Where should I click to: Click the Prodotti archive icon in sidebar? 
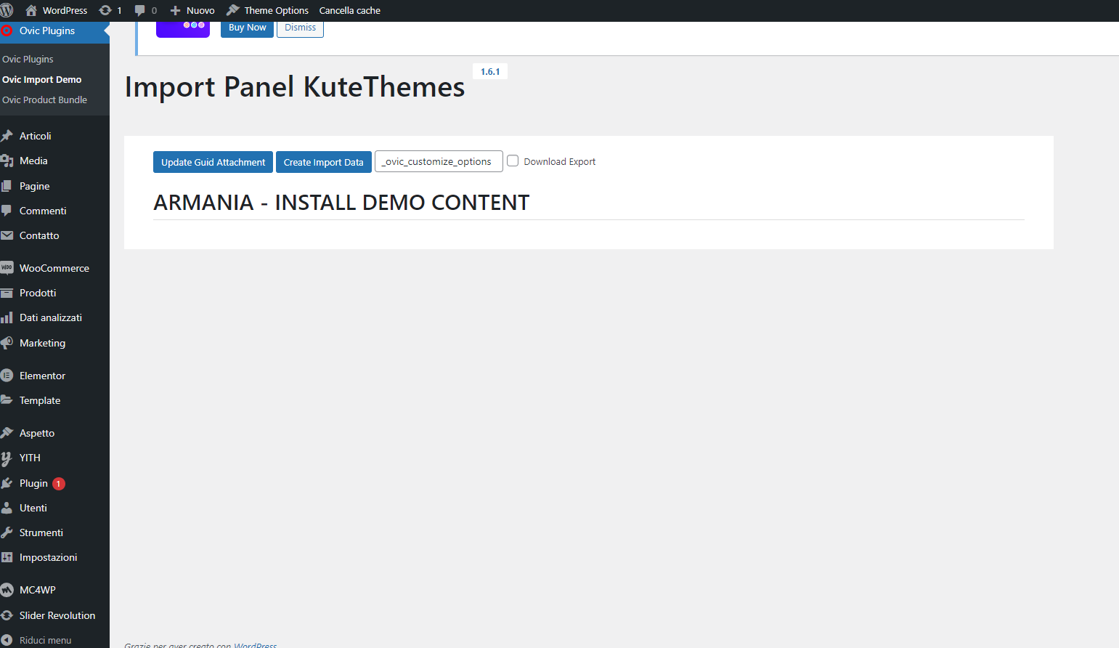click(7, 293)
